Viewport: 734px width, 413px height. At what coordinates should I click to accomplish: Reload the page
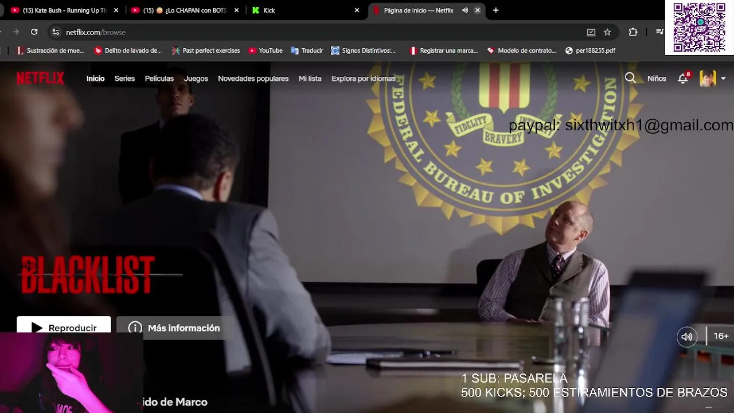click(34, 32)
